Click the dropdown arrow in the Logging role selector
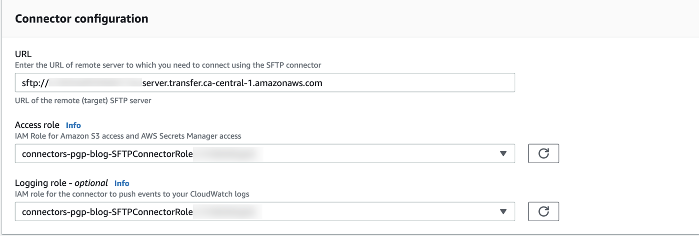The height and width of the screenshot is (236, 699). [503, 211]
